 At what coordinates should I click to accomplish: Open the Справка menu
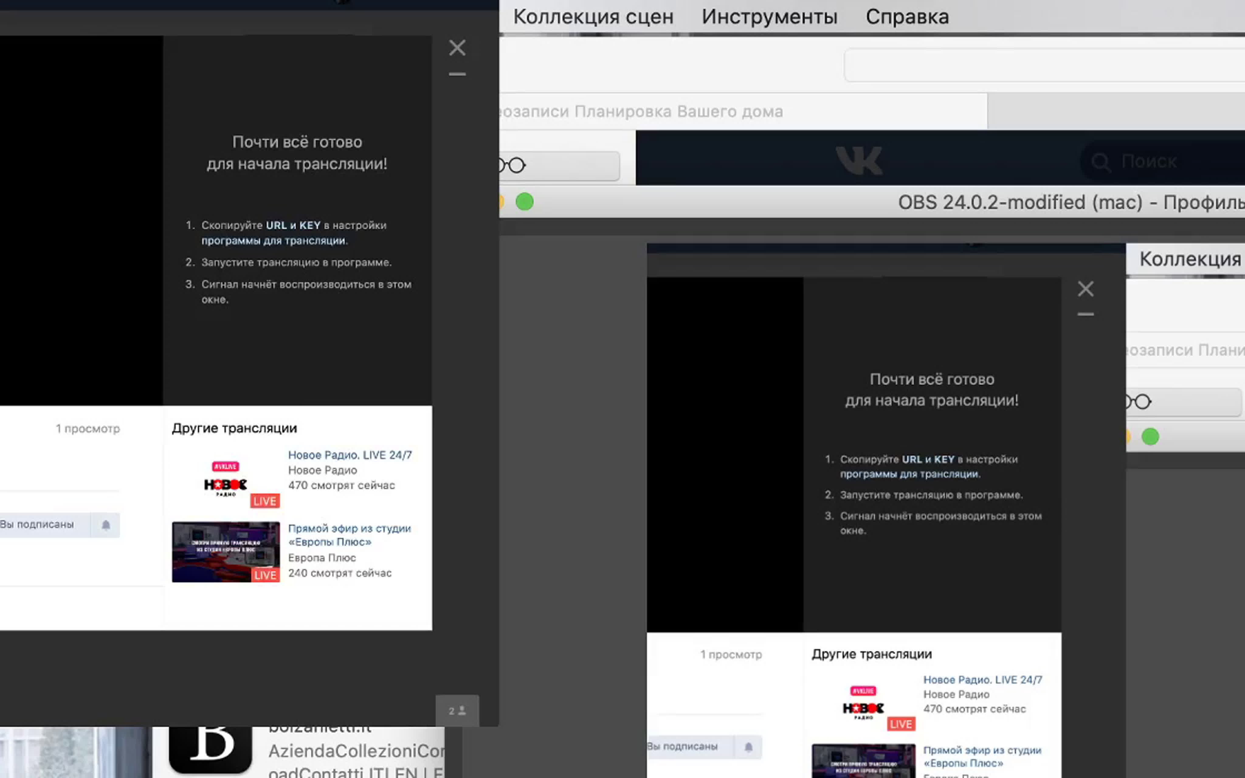pos(907,17)
